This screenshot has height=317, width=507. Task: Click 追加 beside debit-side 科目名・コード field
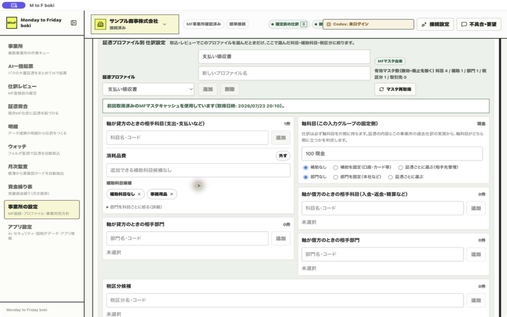(x=476, y=208)
